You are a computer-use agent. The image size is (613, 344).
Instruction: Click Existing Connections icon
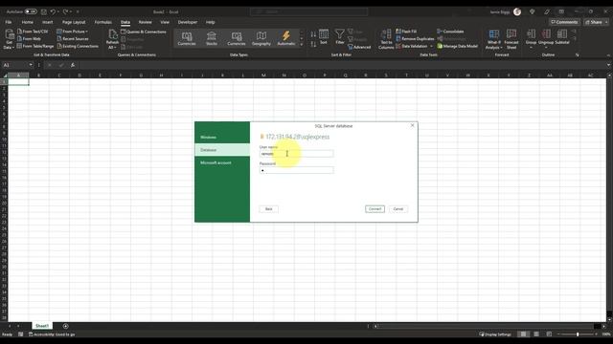coord(59,46)
